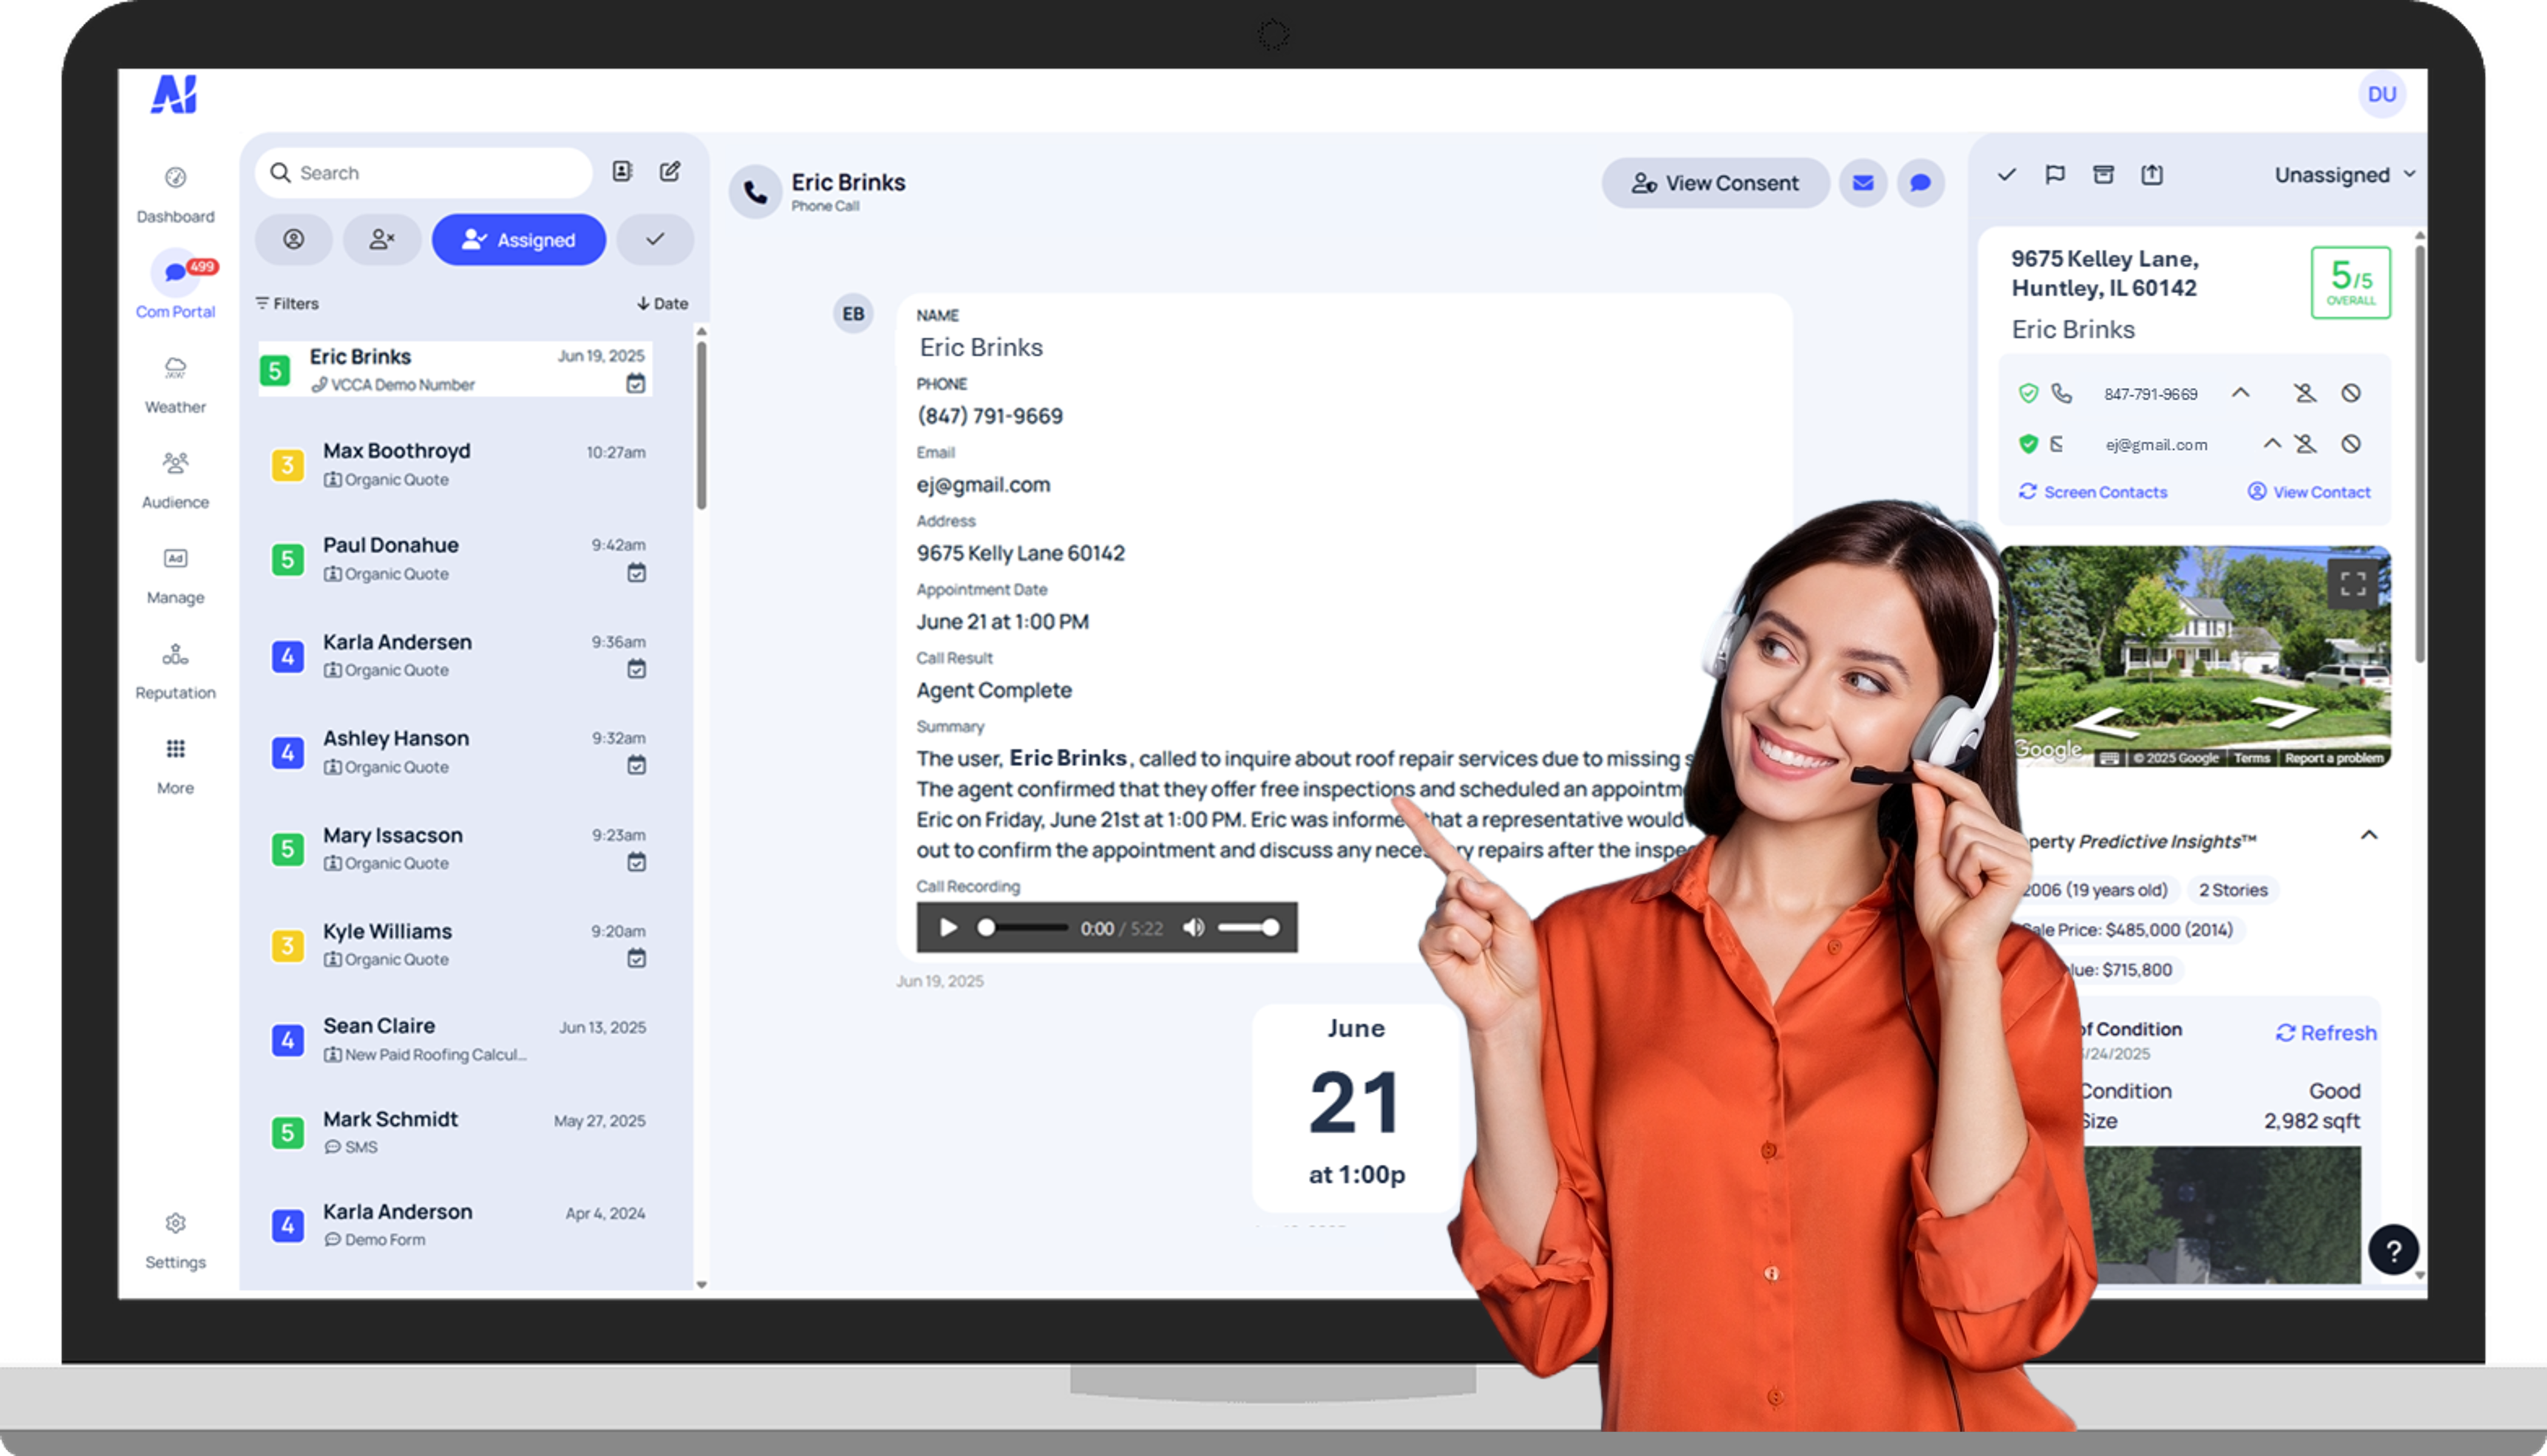The height and width of the screenshot is (1456, 2547).
Task: Block the 847-791-9669 phone number
Action: point(2351,393)
